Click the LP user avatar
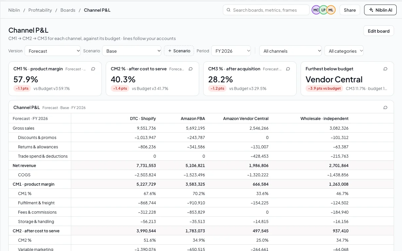 tap(323, 10)
